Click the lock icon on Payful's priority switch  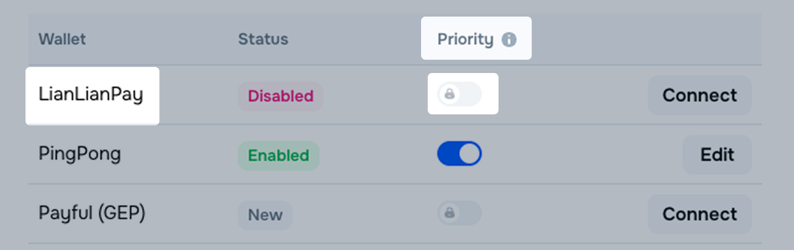click(x=449, y=213)
